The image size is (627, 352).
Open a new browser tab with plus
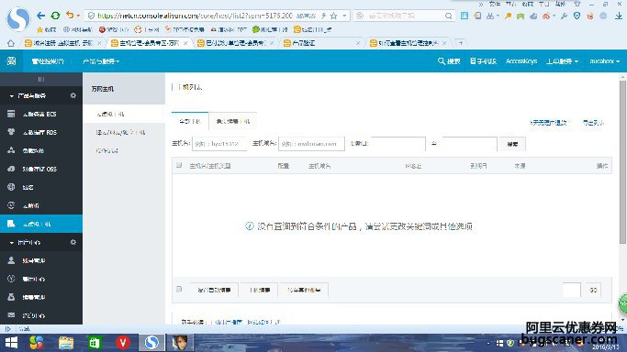[x=461, y=43]
